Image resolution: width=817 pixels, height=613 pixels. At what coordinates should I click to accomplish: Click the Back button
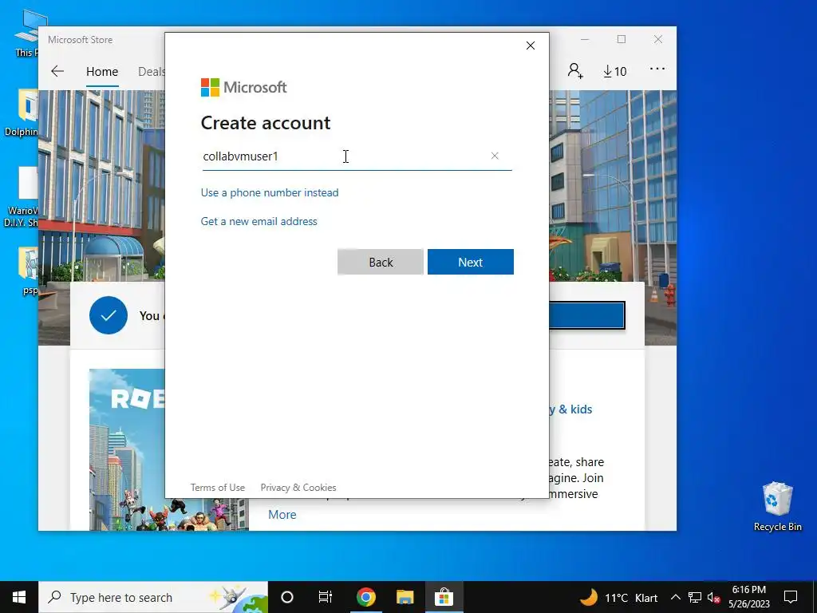[381, 262]
